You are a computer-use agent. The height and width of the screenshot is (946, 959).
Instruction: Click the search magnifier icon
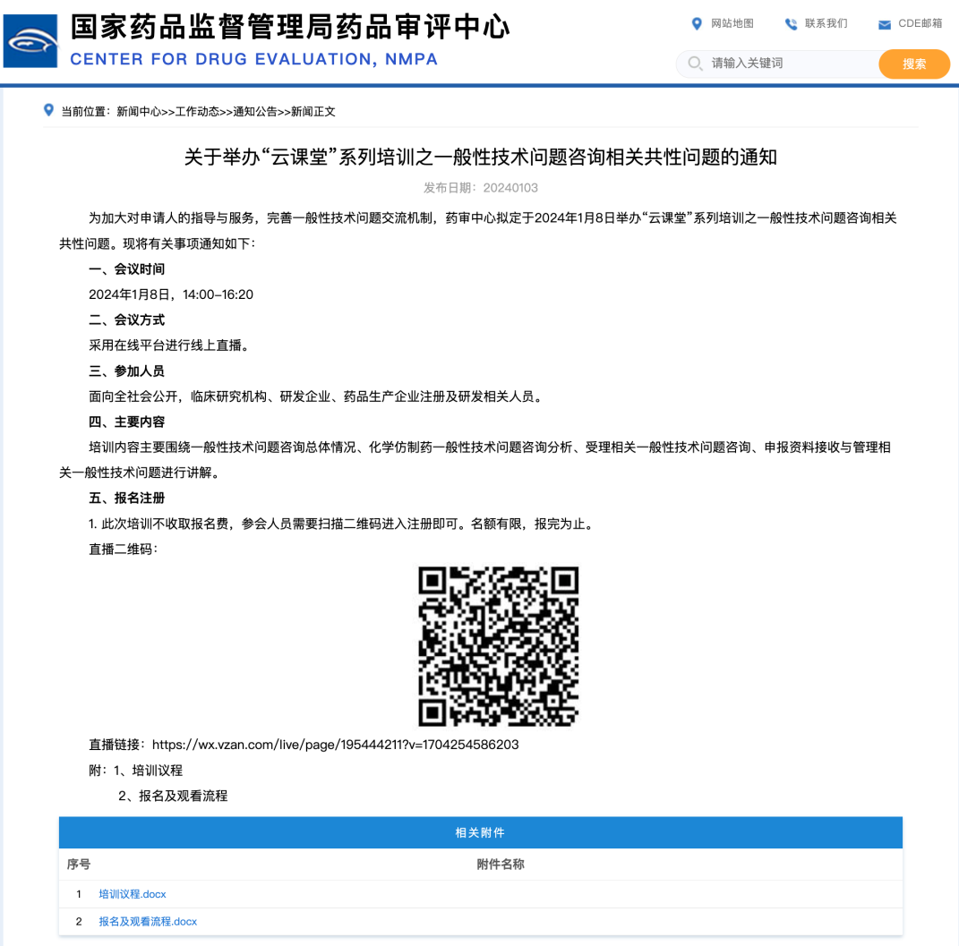(695, 63)
